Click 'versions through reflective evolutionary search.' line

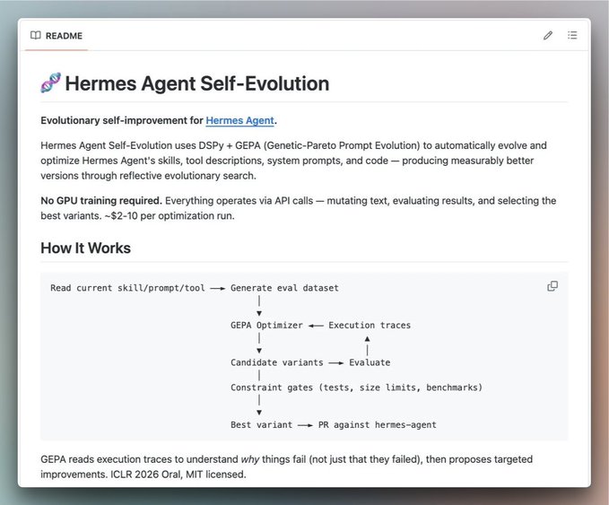(148, 176)
